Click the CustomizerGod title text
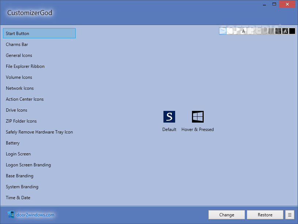 coord(30,13)
